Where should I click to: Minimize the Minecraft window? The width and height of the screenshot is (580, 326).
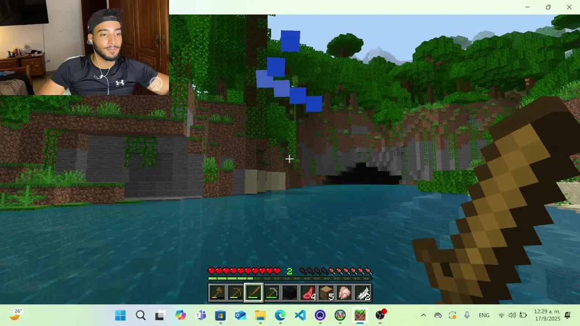click(x=527, y=7)
